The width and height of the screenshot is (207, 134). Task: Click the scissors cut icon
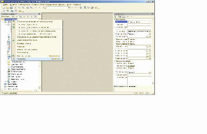[16, 8]
